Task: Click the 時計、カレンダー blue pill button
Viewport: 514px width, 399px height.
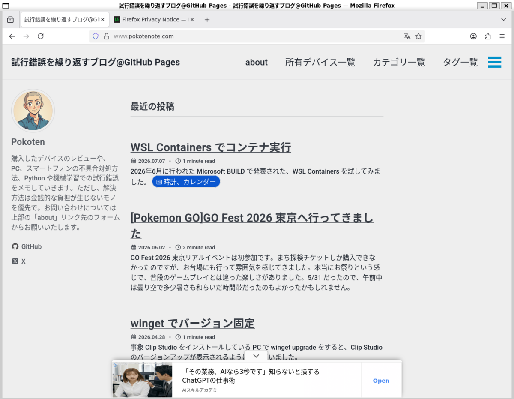Action: (186, 182)
